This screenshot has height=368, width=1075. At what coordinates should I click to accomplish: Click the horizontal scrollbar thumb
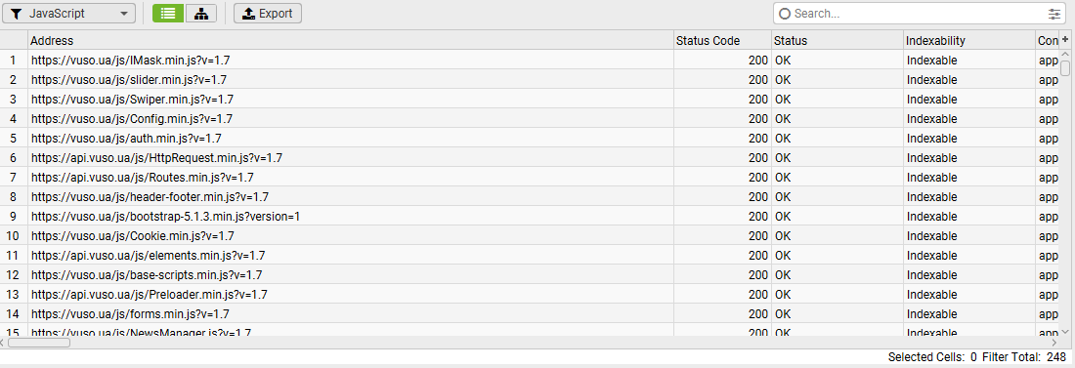pos(39,342)
